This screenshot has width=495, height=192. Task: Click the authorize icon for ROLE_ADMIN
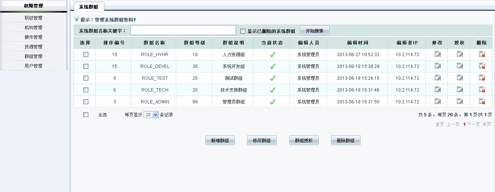click(x=460, y=102)
